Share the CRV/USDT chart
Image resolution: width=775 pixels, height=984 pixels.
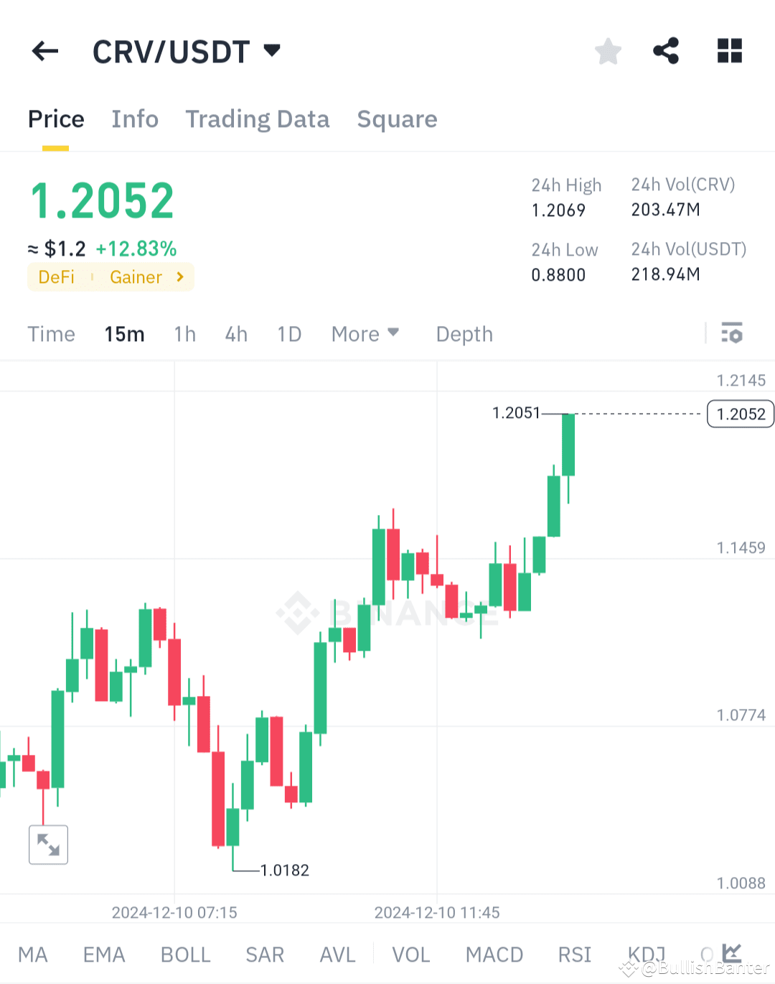click(x=666, y=51)
